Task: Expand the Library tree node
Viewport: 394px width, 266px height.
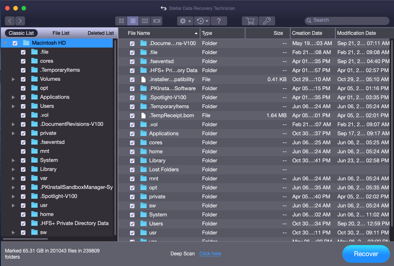Action: tap(13, 169)
